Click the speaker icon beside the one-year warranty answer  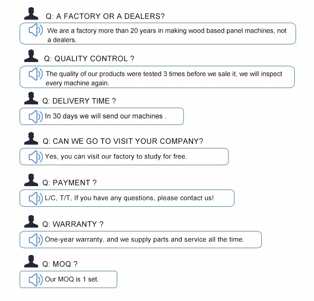[x=36, y=240]
